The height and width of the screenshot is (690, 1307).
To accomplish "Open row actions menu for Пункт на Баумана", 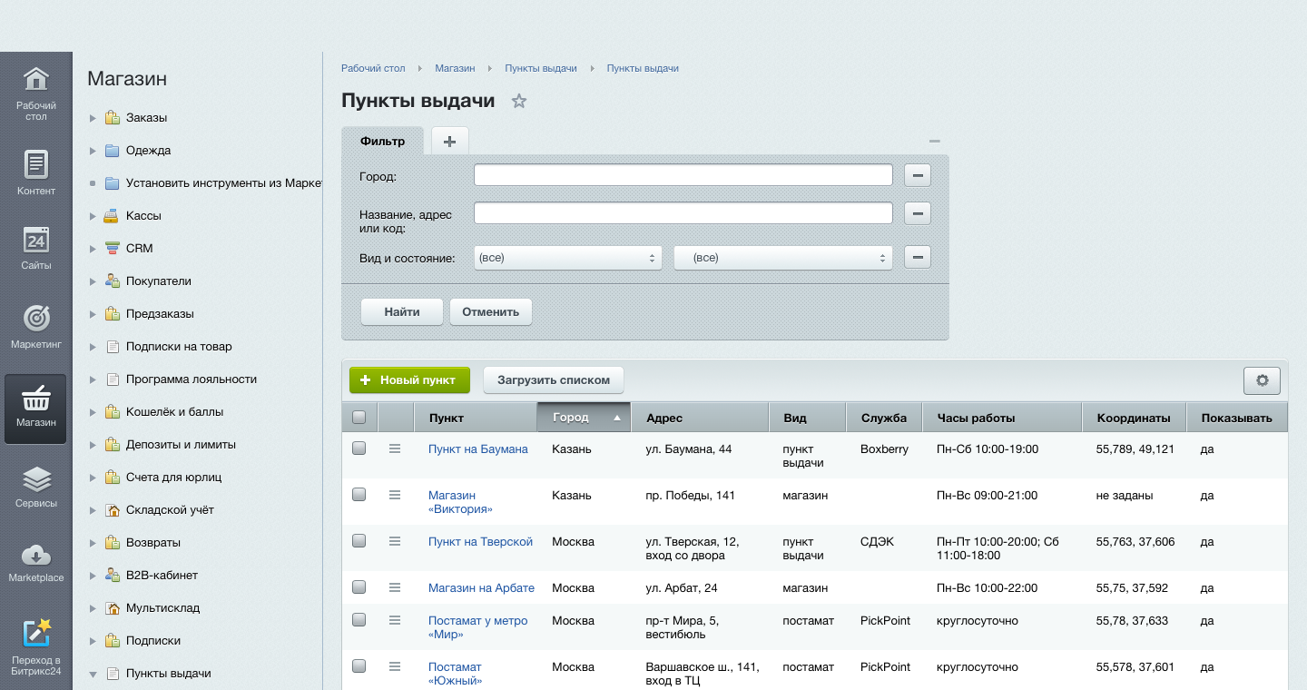I will (395, 448).
